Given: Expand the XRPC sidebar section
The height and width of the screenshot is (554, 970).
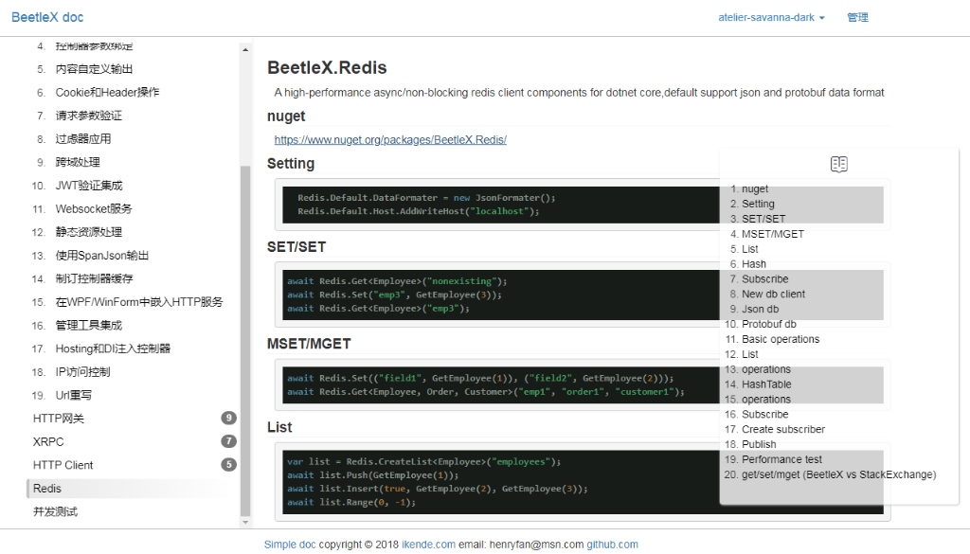Looking at the screenshot, I should tap(48, 441).
